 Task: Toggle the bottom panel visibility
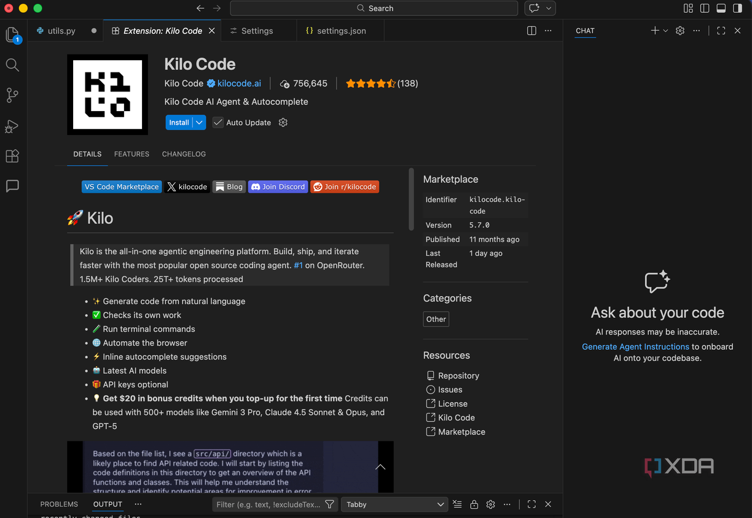click(x=721, y=8)
